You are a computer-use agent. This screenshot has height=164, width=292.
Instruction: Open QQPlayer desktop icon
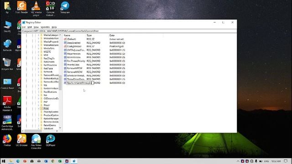(51, 140)
